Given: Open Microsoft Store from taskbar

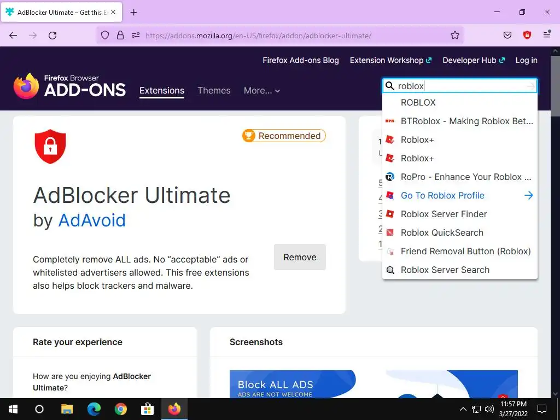Looking at the screenshot, I should (147, 409).
